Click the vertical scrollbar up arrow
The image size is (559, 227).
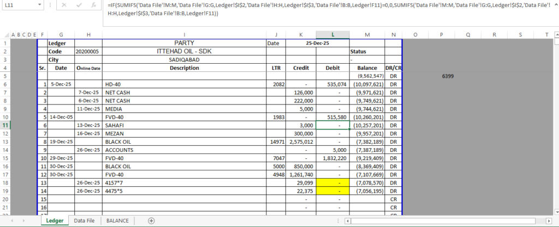(556, 35)
